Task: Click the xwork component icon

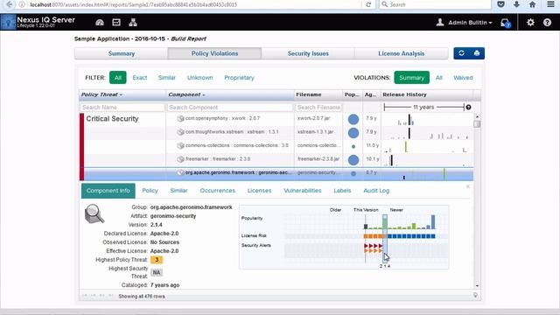Action: coord(180,118)
